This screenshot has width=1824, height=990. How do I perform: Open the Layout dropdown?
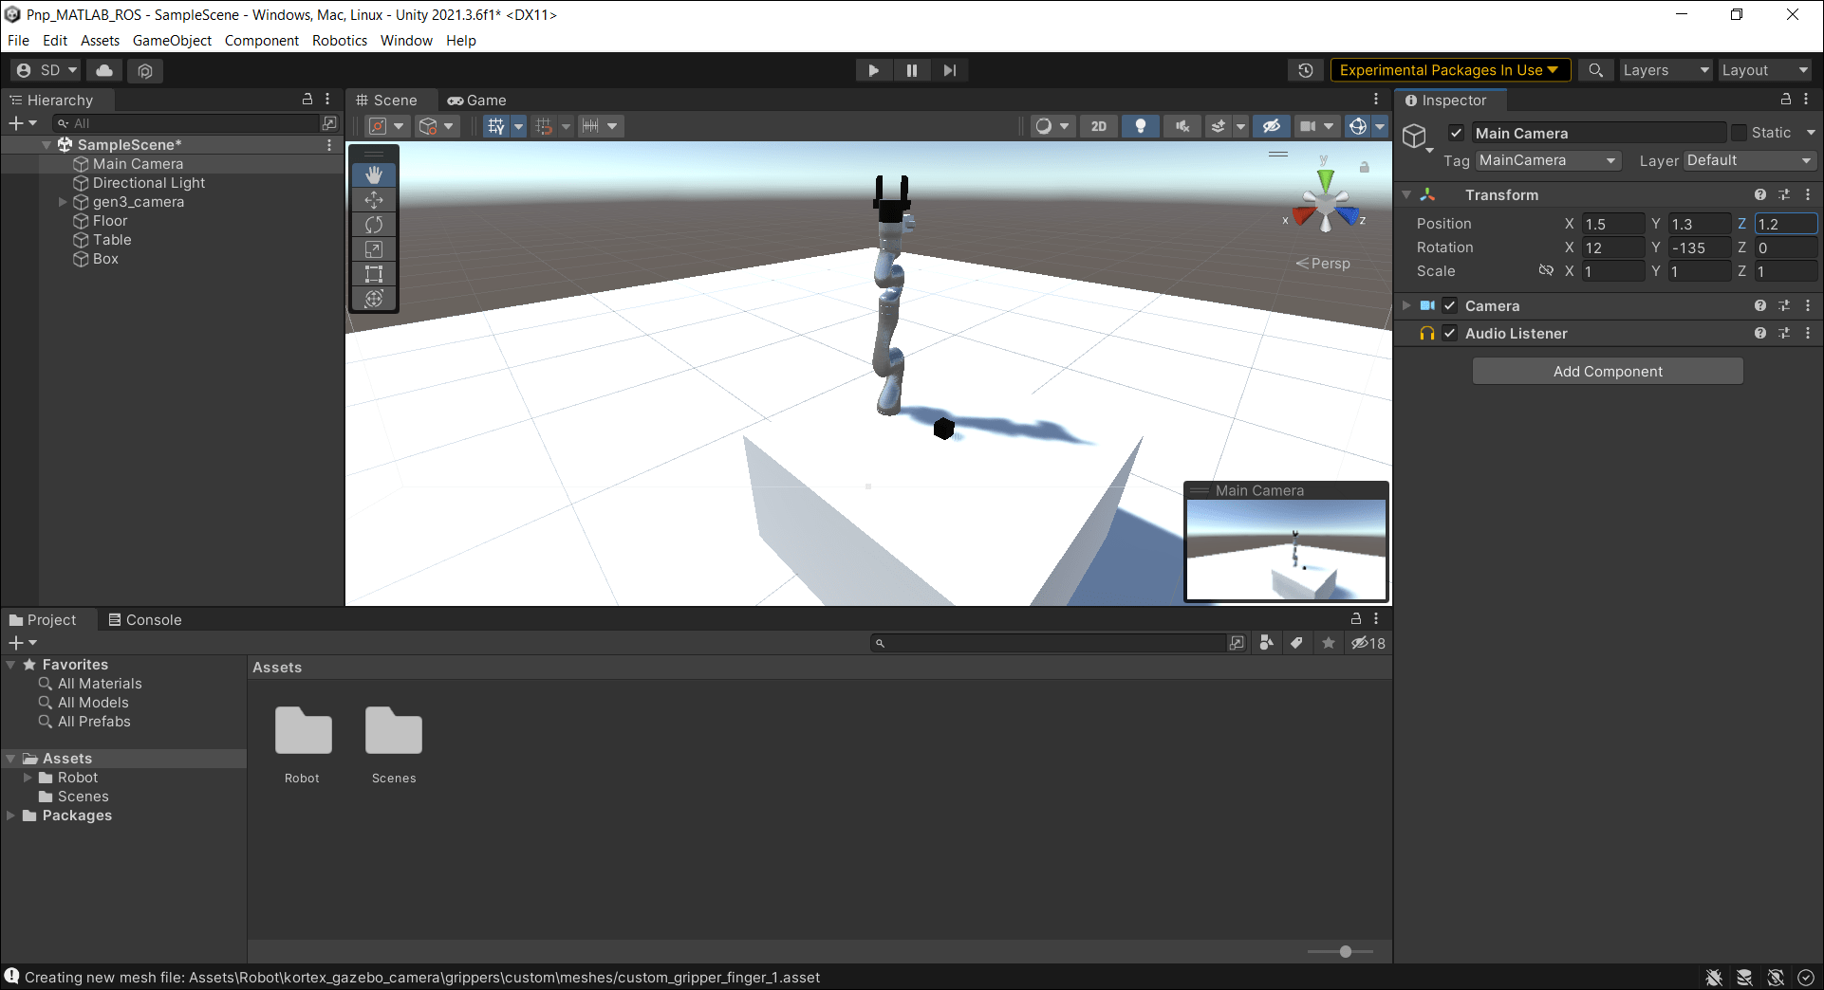[1763, 69]
